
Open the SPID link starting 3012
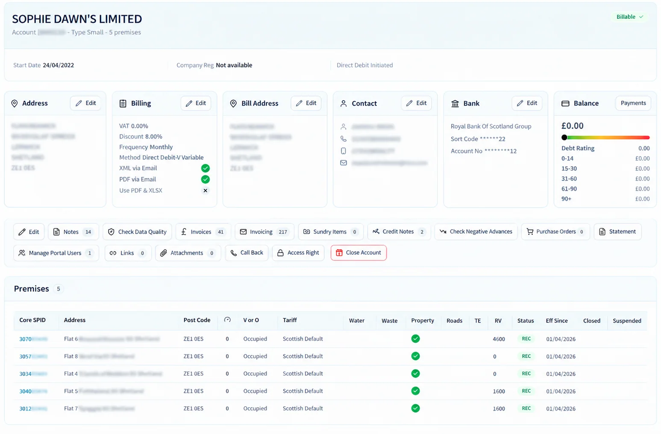coord(33,409)
